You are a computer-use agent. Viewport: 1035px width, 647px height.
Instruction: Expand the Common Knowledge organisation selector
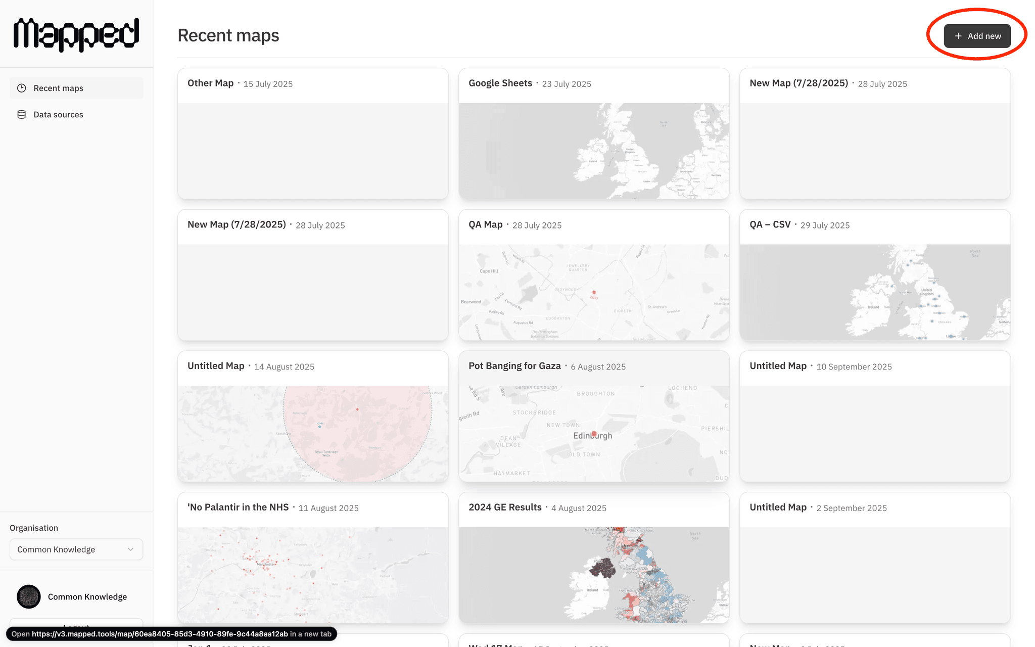tap(76, 549)
